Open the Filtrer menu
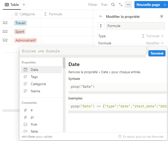The height and width of the screenshot is (141, 168). pyautogui.click(x=93, y=5)
